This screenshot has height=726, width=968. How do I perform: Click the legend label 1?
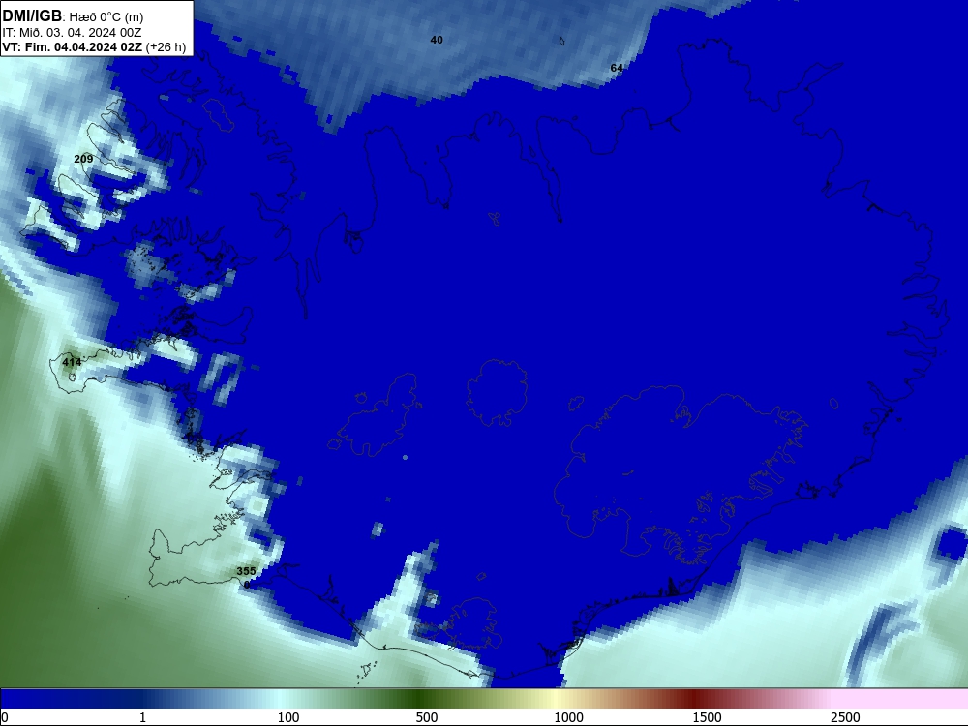pyautogui.click(x=142, y=717)
